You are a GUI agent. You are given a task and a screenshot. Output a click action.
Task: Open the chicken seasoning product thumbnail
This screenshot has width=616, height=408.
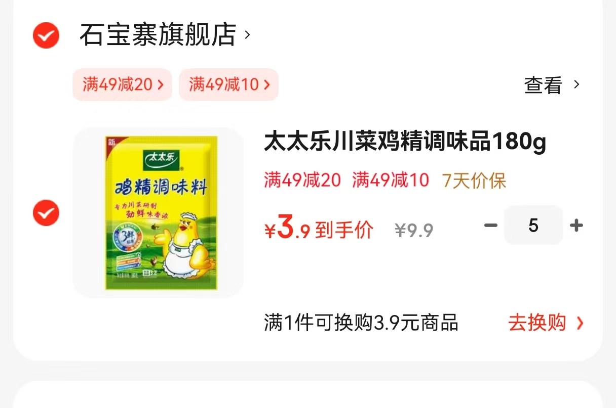click(x=159, y=212)
